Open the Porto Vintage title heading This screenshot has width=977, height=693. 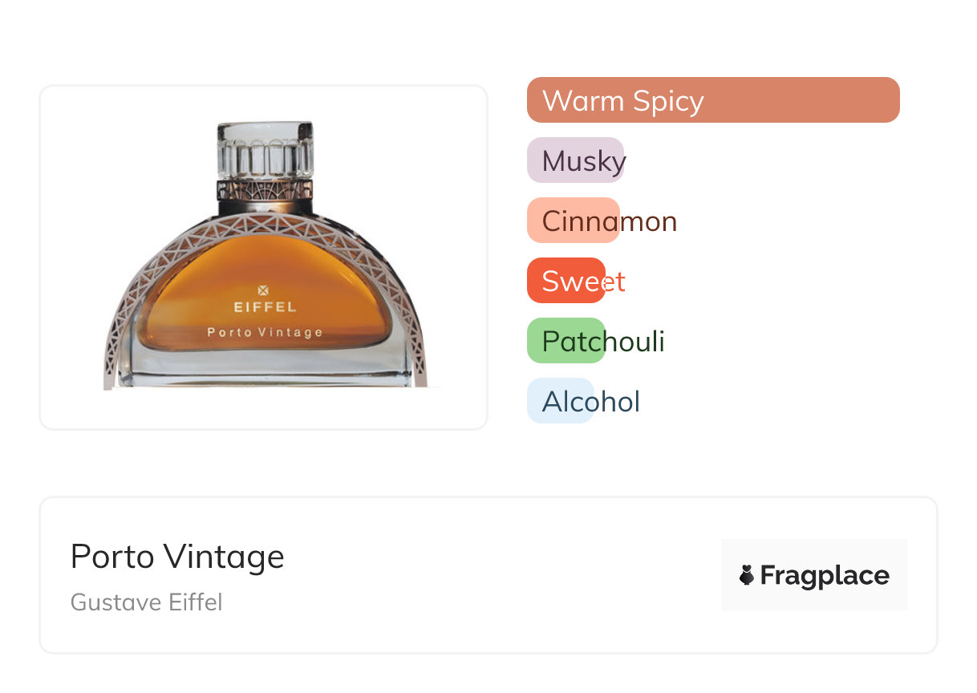177,557
